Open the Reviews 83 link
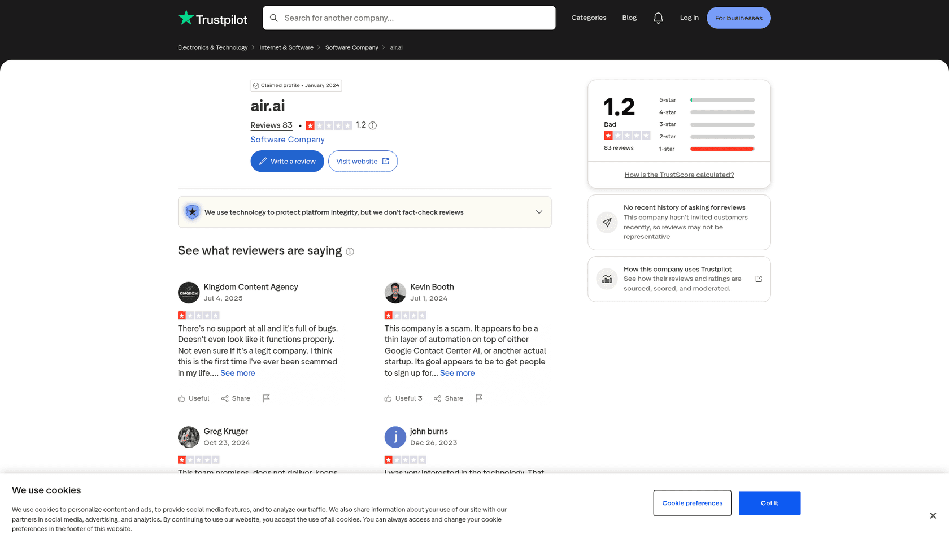This screenshot has height=534, width=949. pyautogui.click(x=272, y=125)
